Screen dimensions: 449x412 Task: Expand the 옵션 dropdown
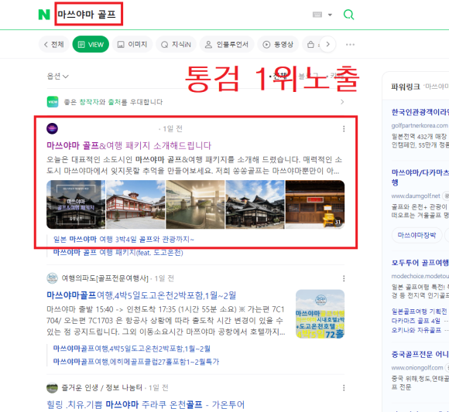(x=57, y=76)
